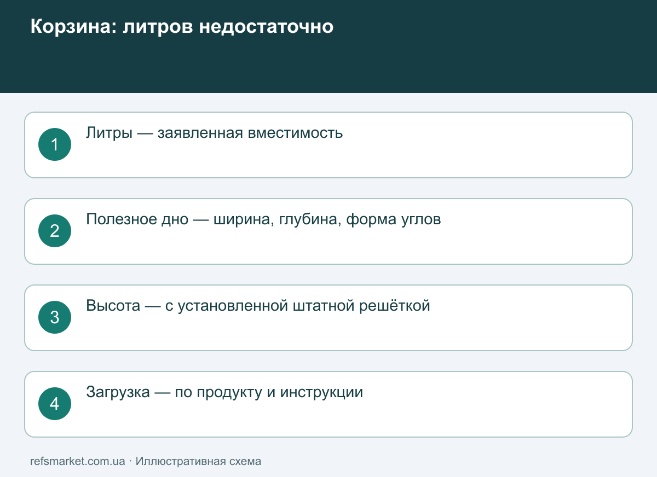657x477 pixels.
Task: Open the refsmarket.com.ua footer link
Action: pyautogui.click(x=78, y=461)
